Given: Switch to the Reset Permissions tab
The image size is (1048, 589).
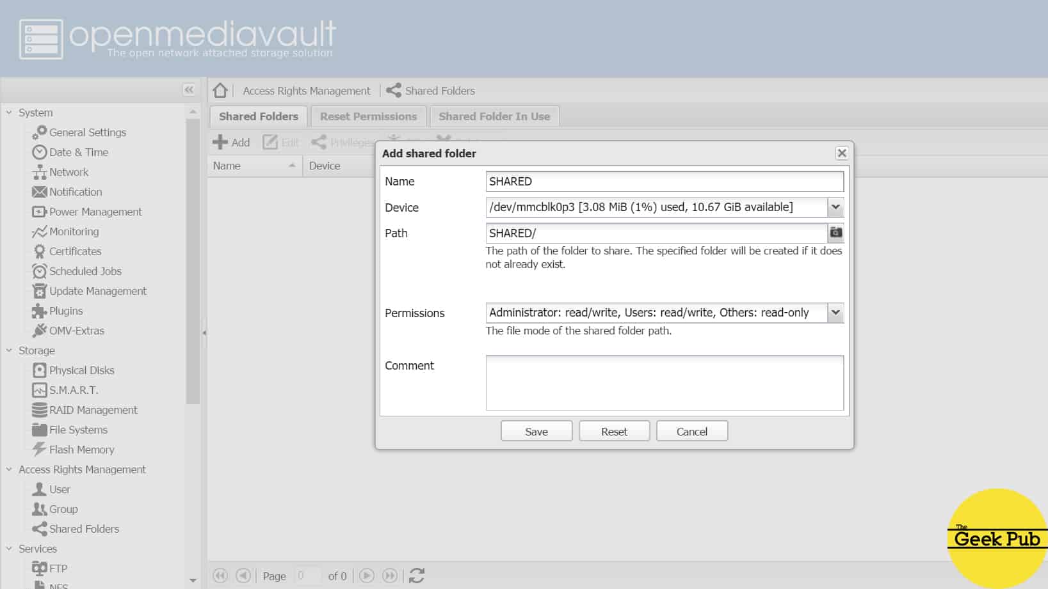Looking at the screenshot, I should (368, 116).
